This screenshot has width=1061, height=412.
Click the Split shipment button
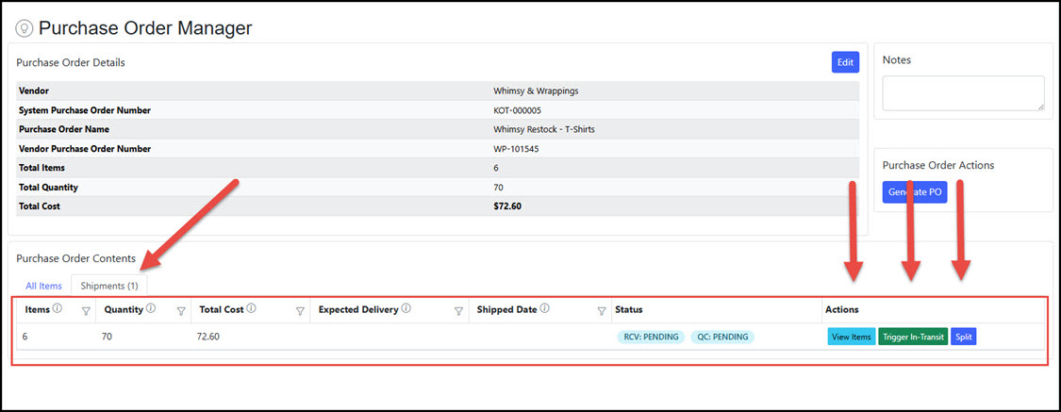pos(963,337)
